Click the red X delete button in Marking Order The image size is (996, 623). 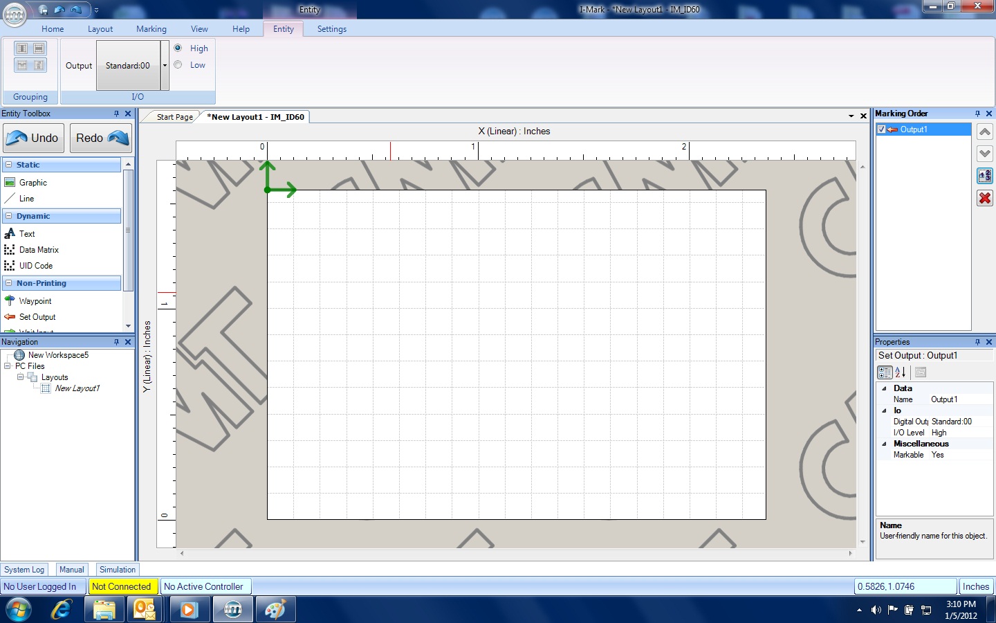(x=984, y=198)
